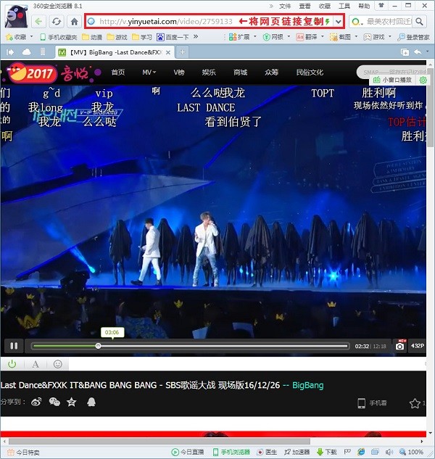Open the browser home page icon

[75, 22]
